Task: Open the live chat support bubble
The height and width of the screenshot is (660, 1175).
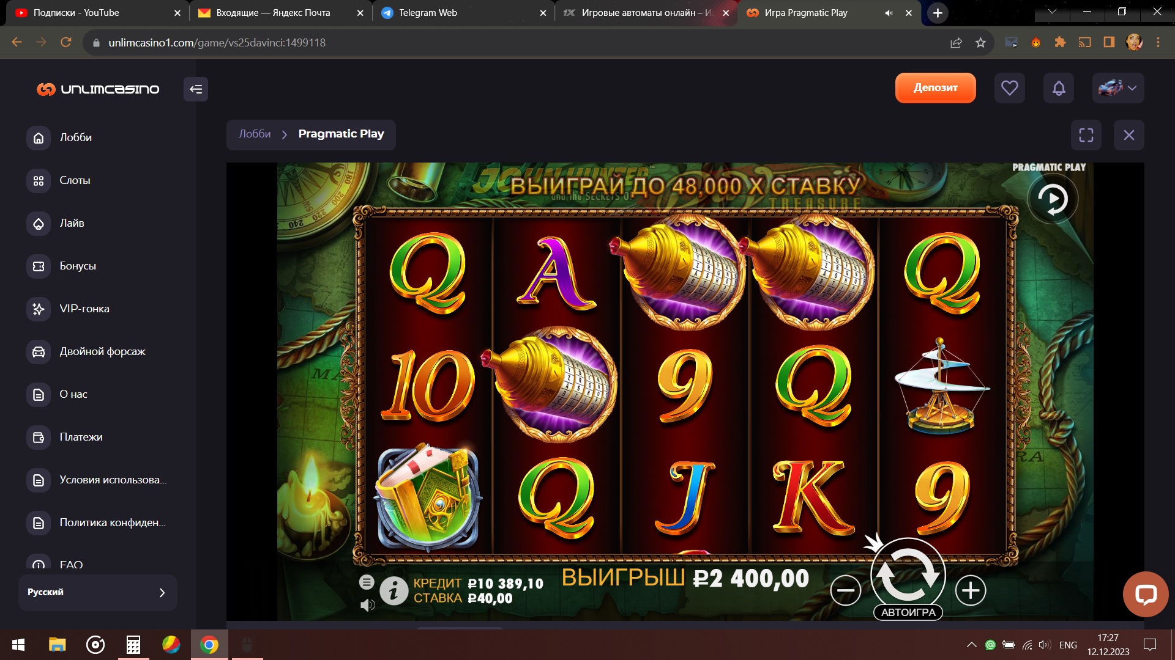Action: (x=1146, y=594)
